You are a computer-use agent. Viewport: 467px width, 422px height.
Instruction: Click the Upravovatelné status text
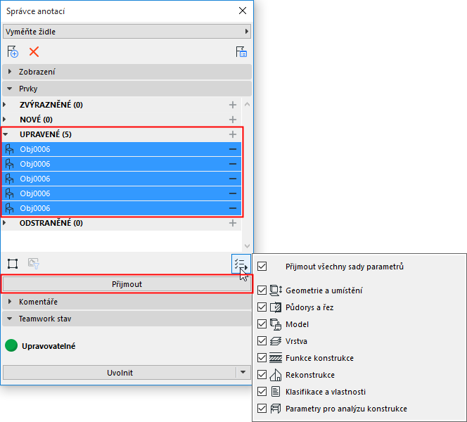pos(49,346)
